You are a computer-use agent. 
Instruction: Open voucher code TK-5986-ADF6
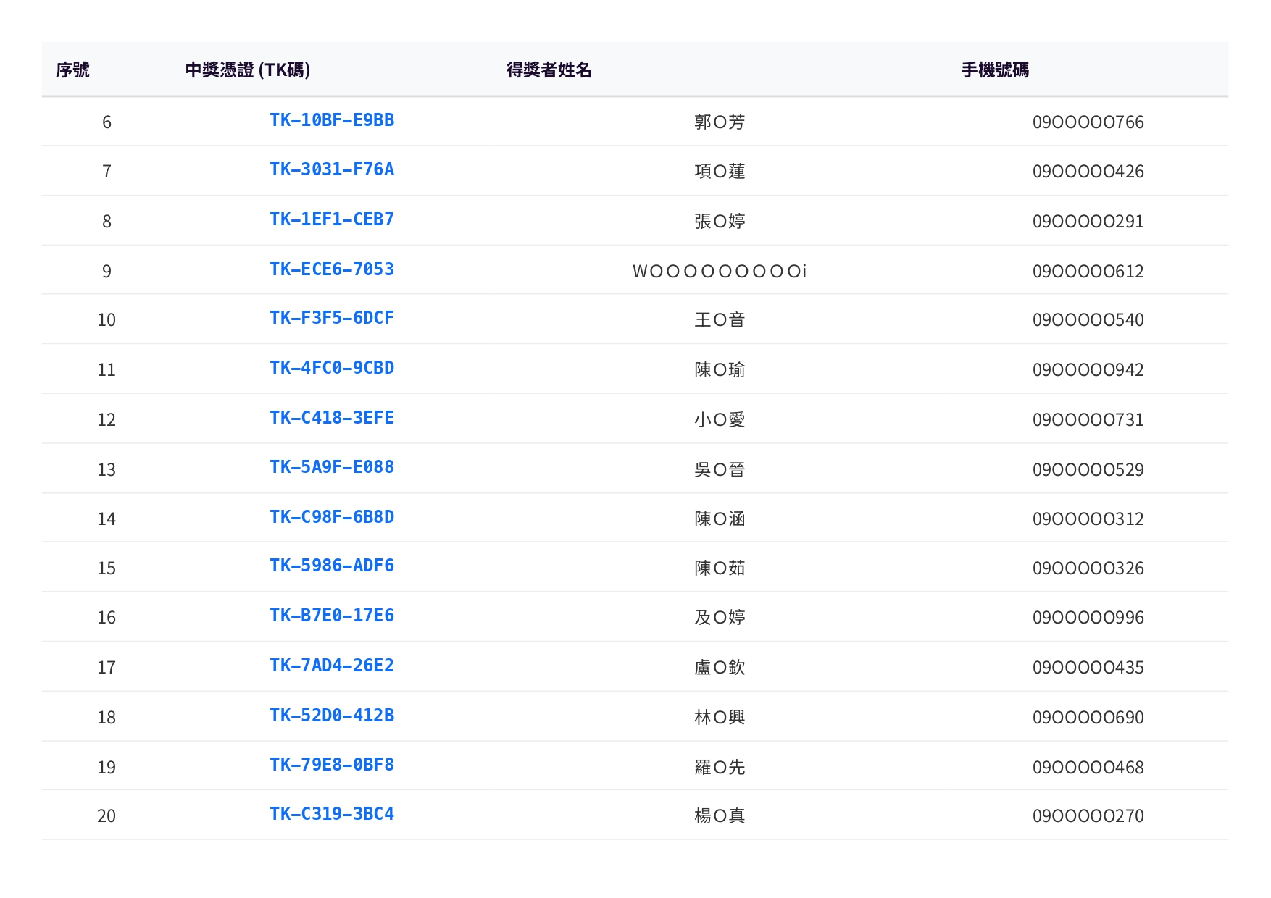pos(332,566)
